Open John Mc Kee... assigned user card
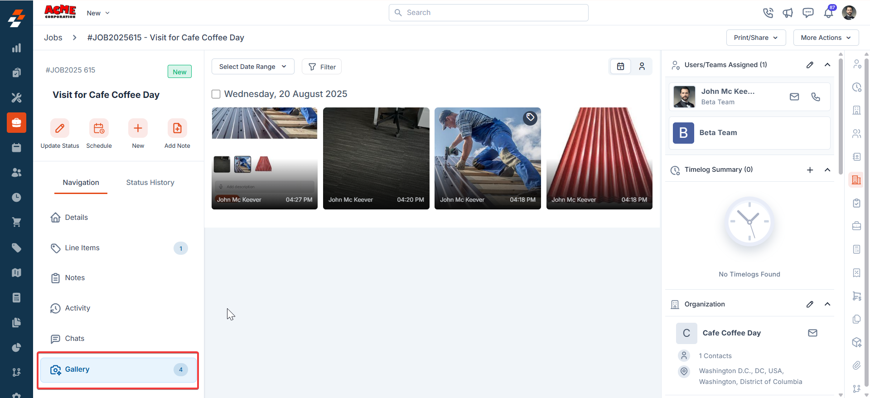 tap(749, 97)
